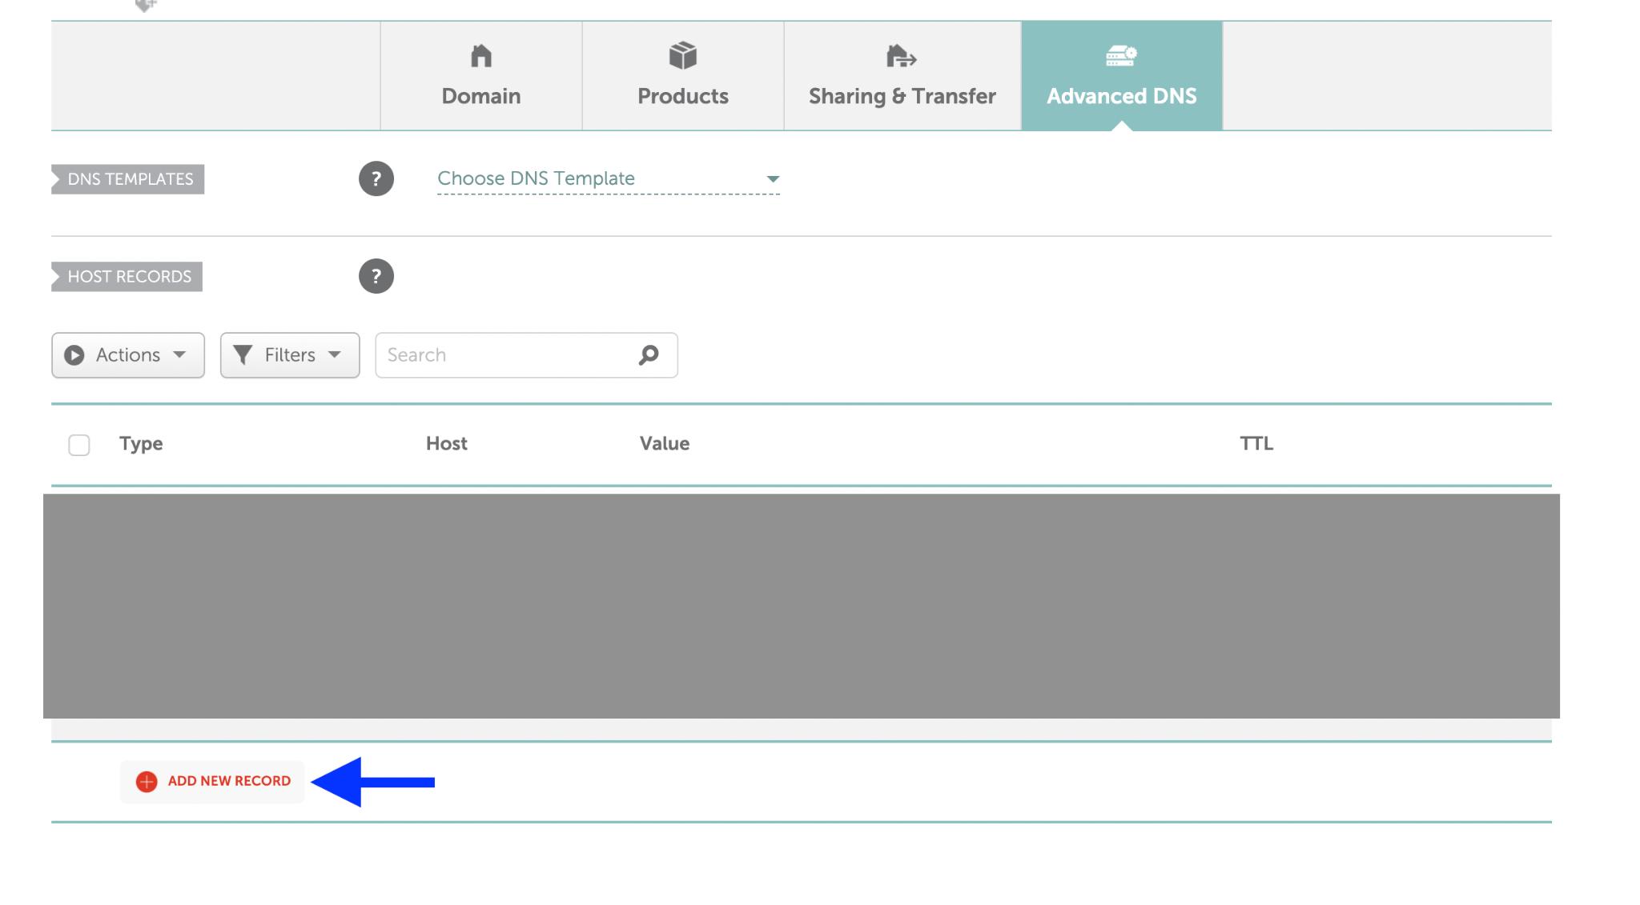Open DNS Templates help question mark
Image resolution: width=1640 pixels, height=905 pixels.
click(376, 178)
